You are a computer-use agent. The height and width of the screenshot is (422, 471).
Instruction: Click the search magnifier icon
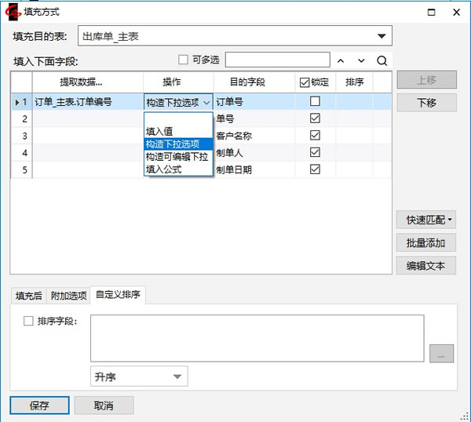point(382,60)
